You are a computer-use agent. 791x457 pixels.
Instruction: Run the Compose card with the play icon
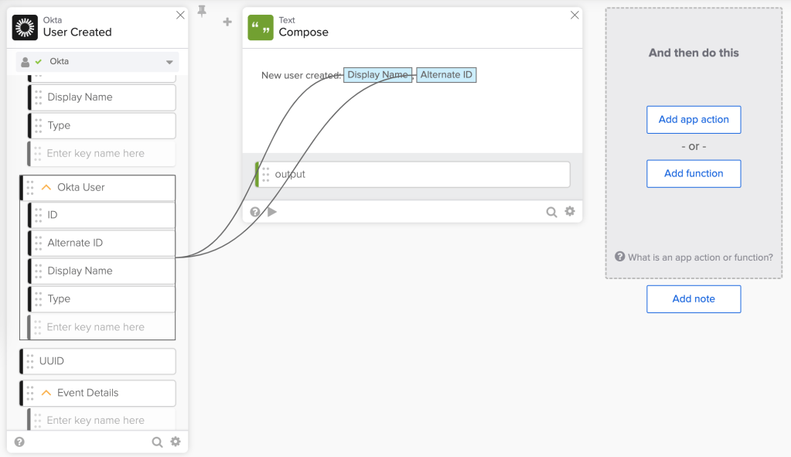click(272, 211)
